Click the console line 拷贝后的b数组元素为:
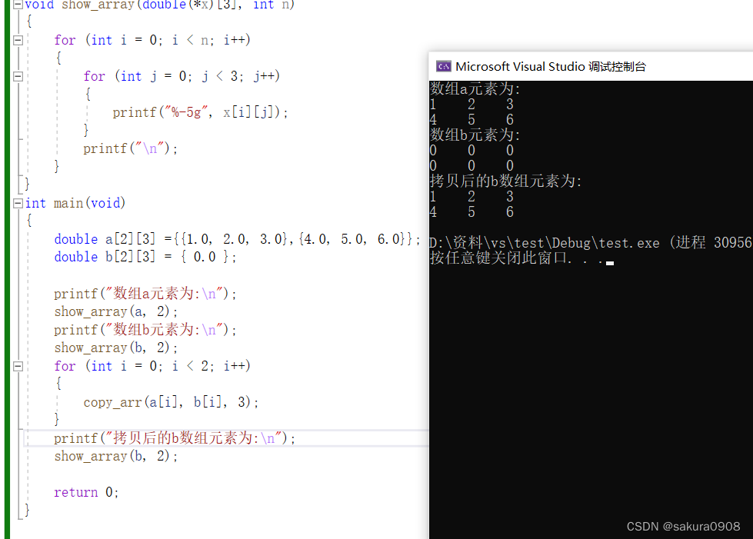The image size is (753, 539). pyautogui.click(x=505, y=181)
